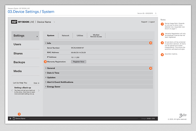Expand the Energy Saver section
196x131 pixels.
click(x=99, y=87)
